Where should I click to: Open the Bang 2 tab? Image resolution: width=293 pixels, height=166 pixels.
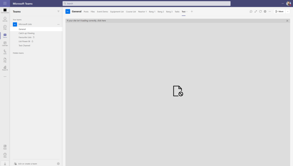pyautogui.click(x=161, y=11)
